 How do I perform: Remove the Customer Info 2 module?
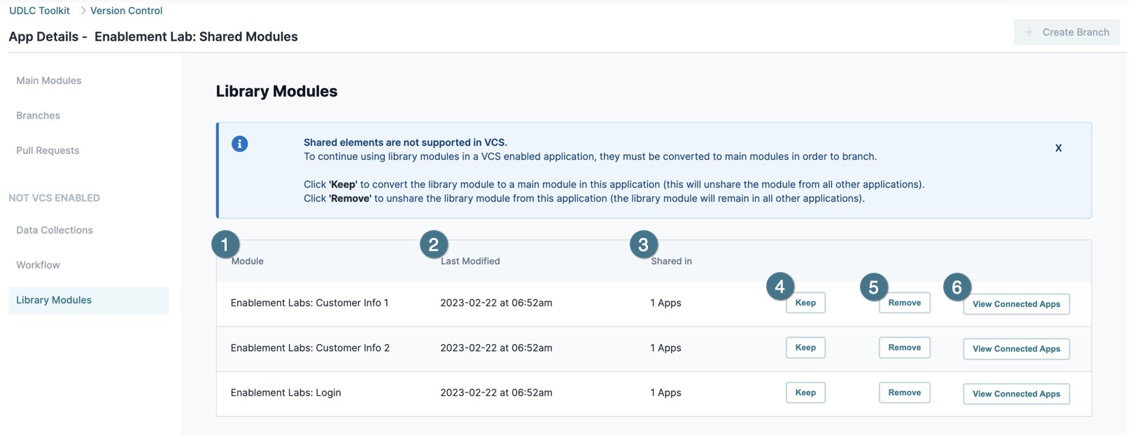tap(904, 348)
